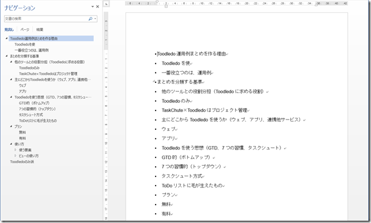The width and height of the screenshot is (371, 223).
Task: Select 7つの習慣的(トップダウン) in navigation pane
Action: point(37,109)
